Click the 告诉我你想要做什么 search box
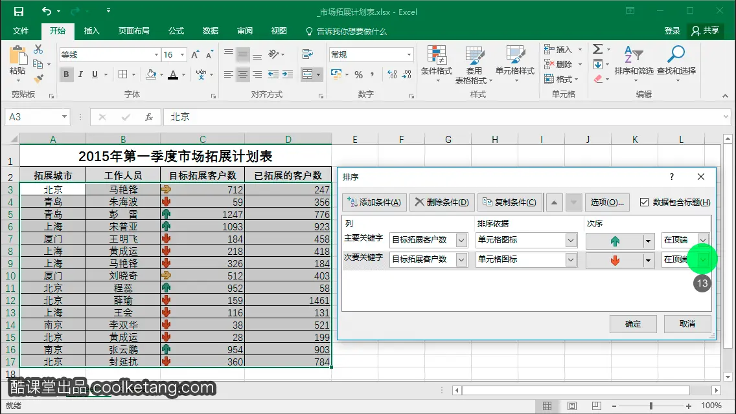The image size is (736, 414). pos(347,32)
